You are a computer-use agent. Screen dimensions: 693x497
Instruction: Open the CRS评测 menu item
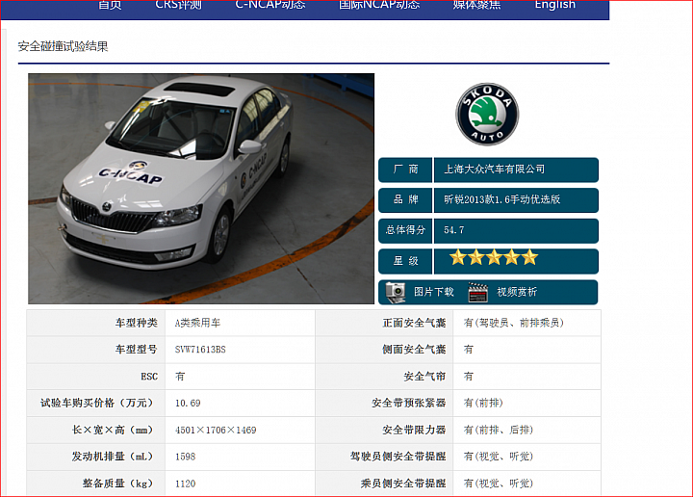[179, 5]
